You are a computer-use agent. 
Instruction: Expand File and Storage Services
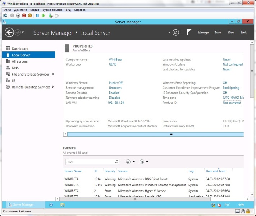(x=53, y=74)
